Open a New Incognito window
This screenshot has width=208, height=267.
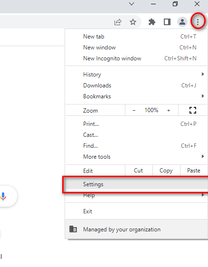tap(136, 58)
